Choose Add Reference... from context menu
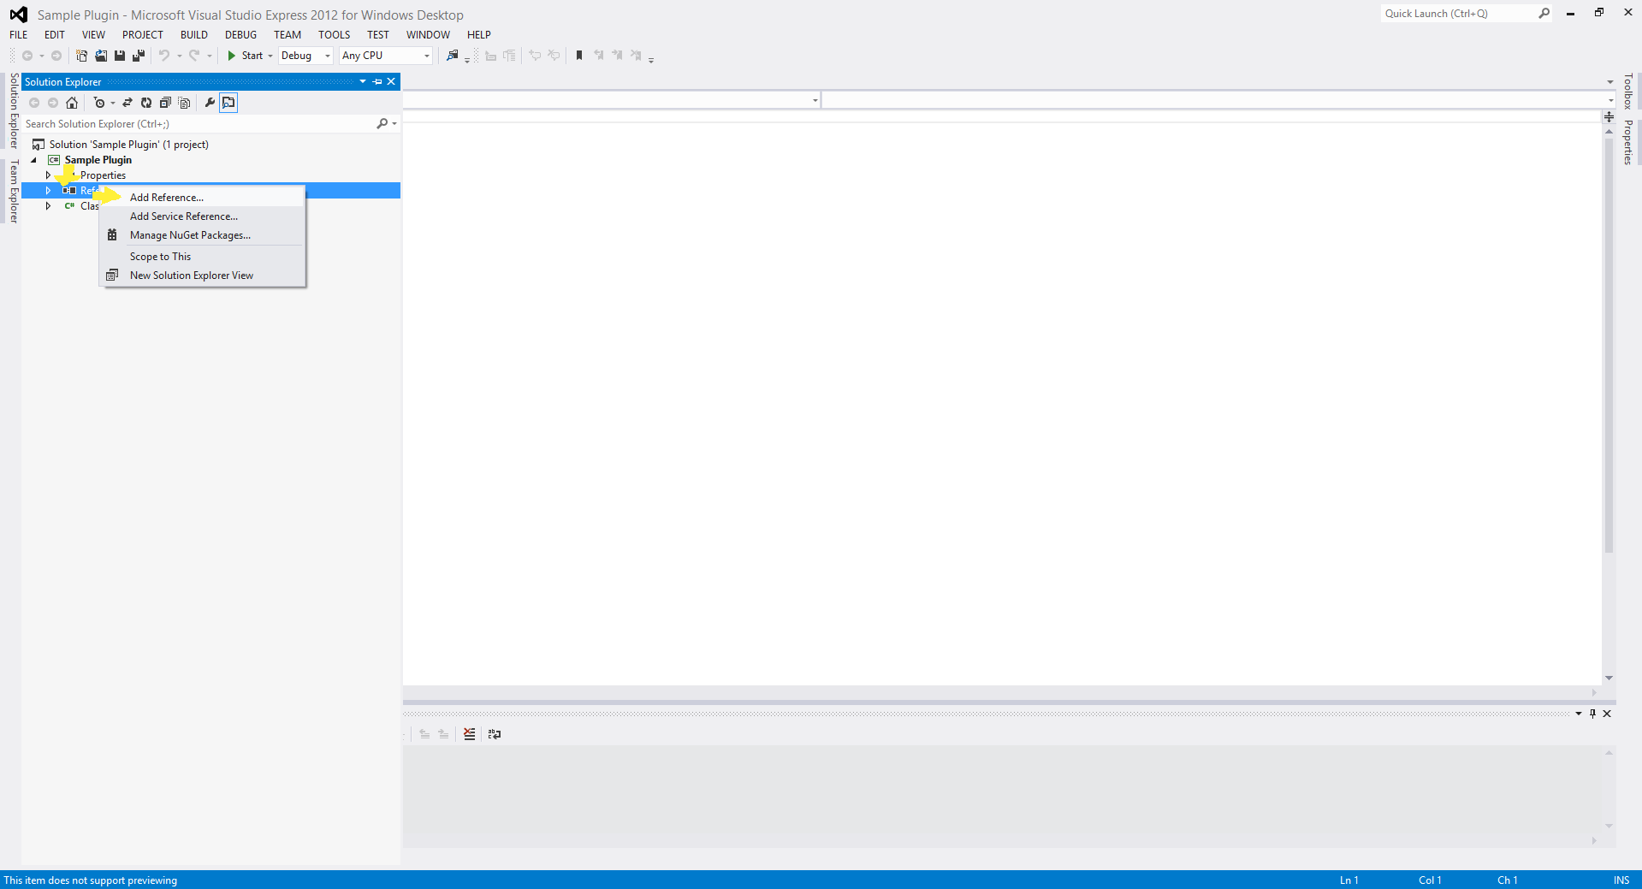The height and width of the screenshot is (889, 1642). pyautogui.click(x=203, y=198)
